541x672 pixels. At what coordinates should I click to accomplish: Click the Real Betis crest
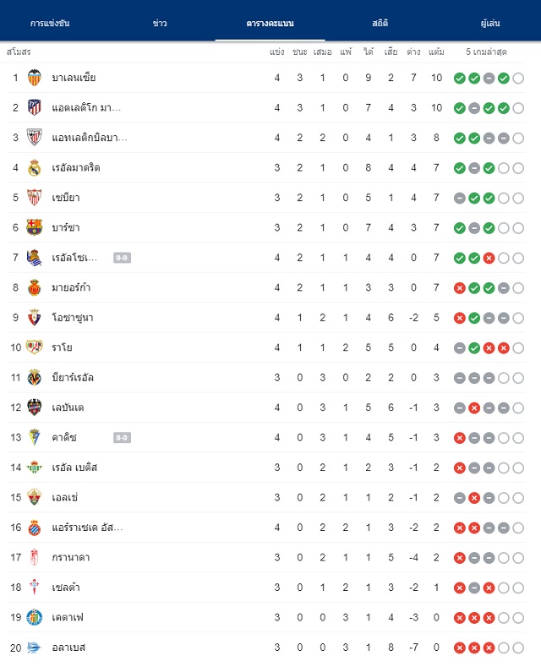[x=35, y=467]
